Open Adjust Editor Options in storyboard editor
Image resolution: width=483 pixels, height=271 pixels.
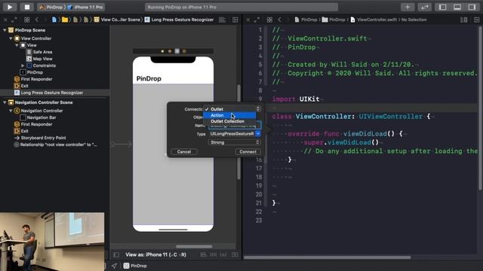pos(222,20)
